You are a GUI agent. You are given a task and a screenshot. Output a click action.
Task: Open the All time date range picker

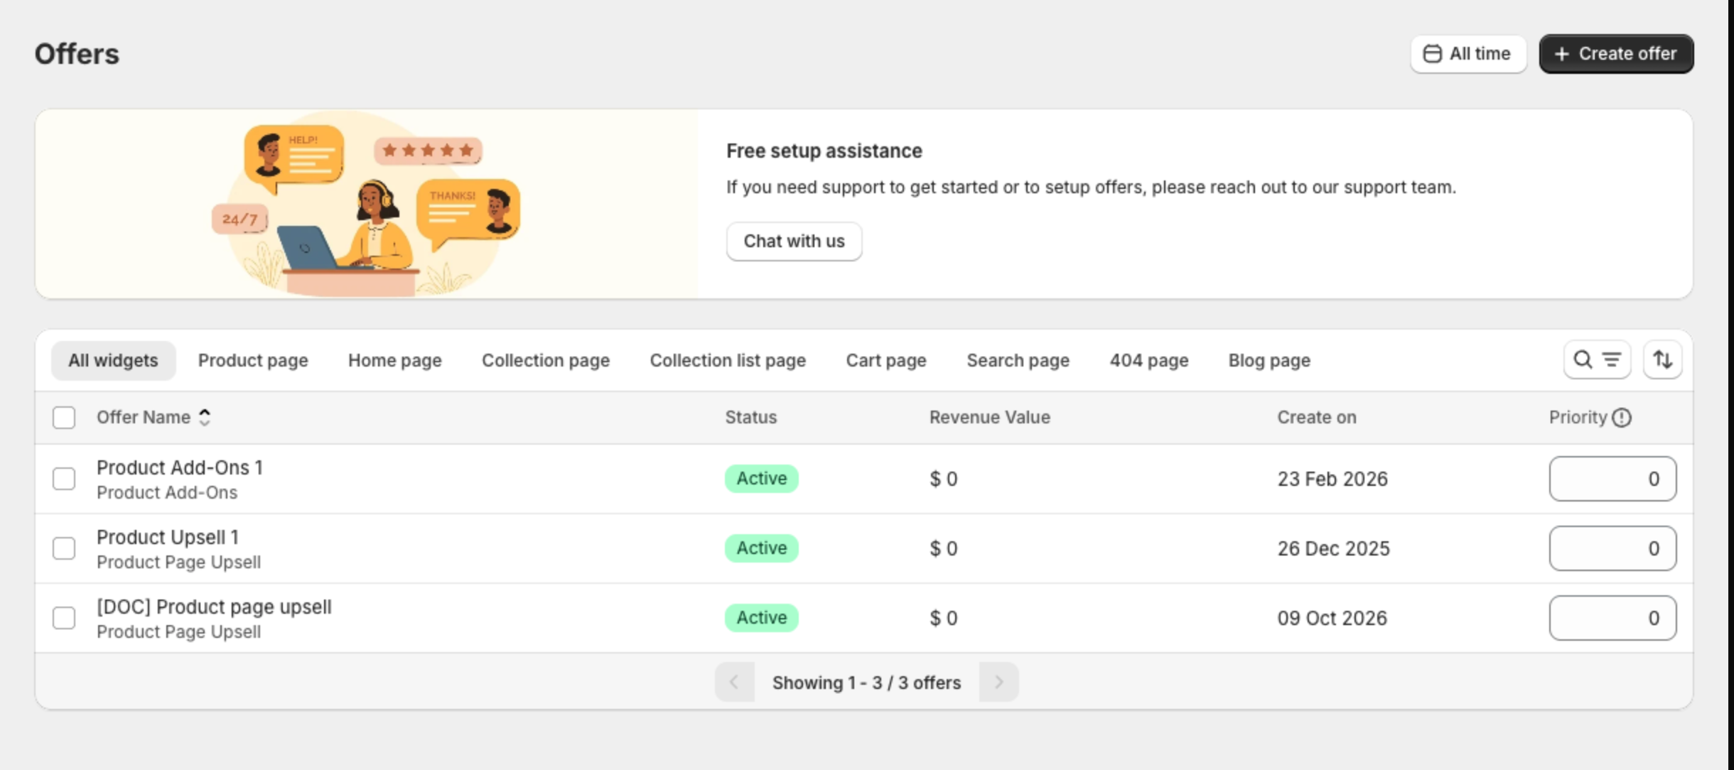click(x=1468, y=54)
